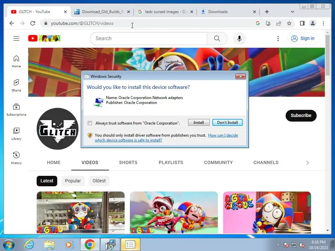The image size is (335, 251).
Task: Click the padlock site info icon
Action: click(45, 23)
